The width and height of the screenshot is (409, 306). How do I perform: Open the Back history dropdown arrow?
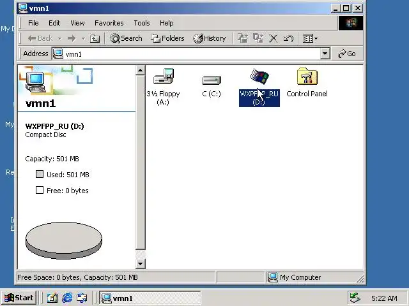pos(59,38)
